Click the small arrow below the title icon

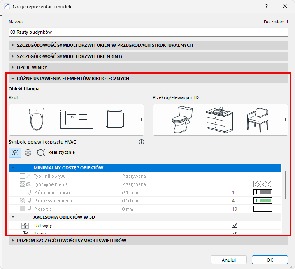tap(1, 16)
